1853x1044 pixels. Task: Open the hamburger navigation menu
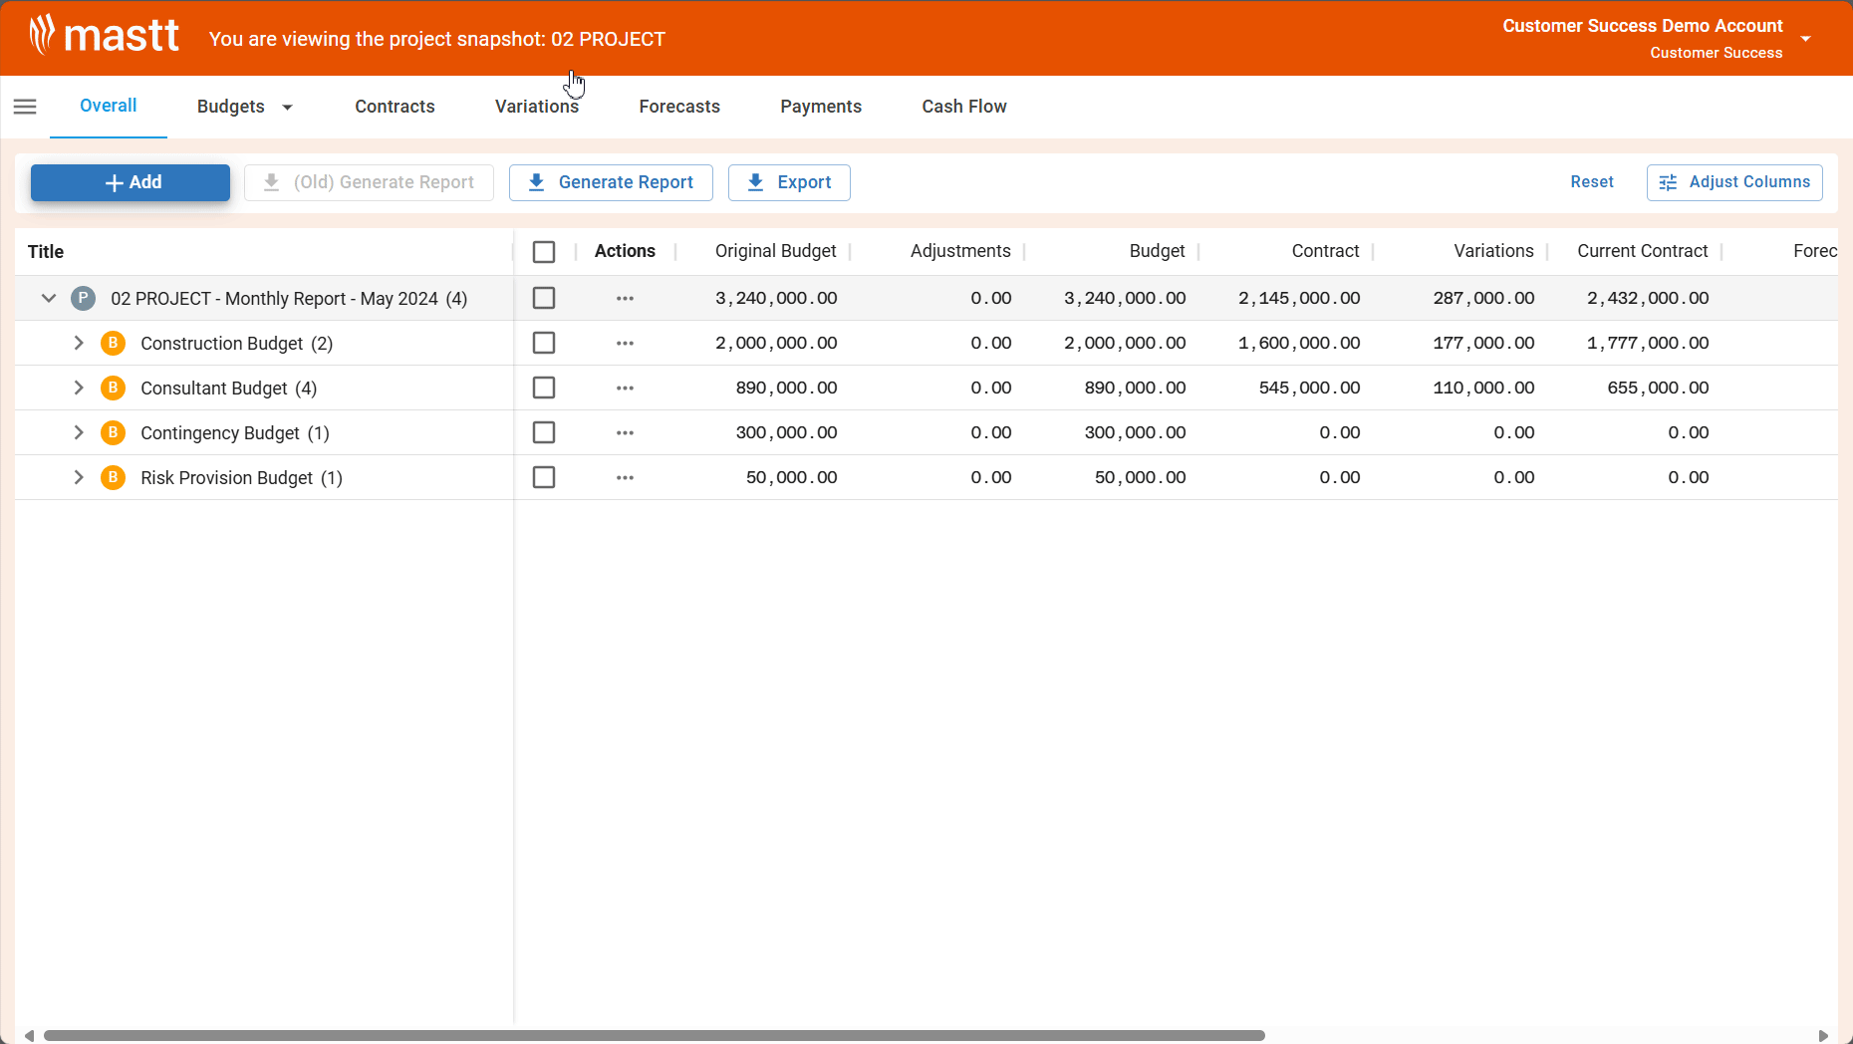(x=25, y=107)
